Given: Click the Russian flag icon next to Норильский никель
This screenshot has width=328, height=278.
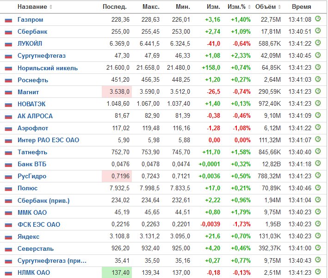Looking at the screenshot, I should [x=8, y=68].
